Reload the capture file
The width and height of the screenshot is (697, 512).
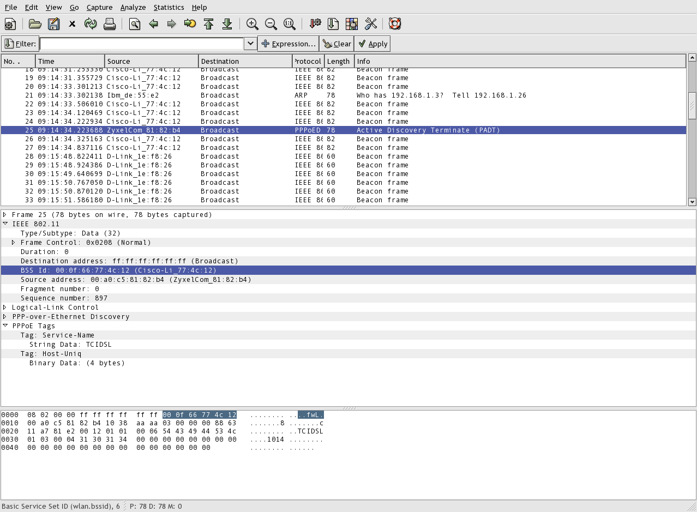[x=91, y=24]
